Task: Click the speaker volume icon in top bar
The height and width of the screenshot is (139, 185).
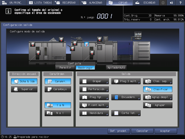Action: point(171,3)
